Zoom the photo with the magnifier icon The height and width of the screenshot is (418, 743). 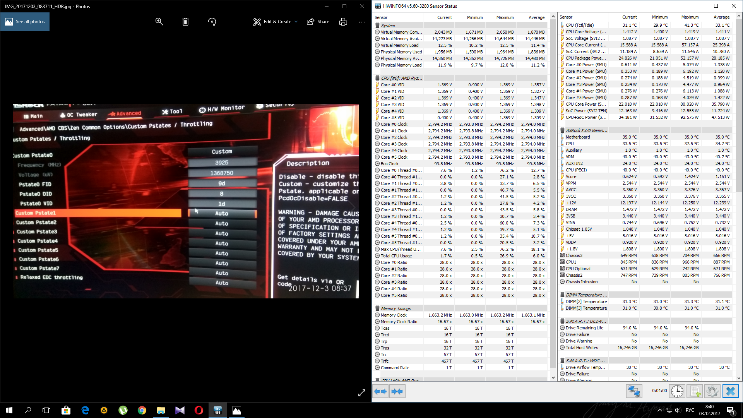(x=159, y=22)
